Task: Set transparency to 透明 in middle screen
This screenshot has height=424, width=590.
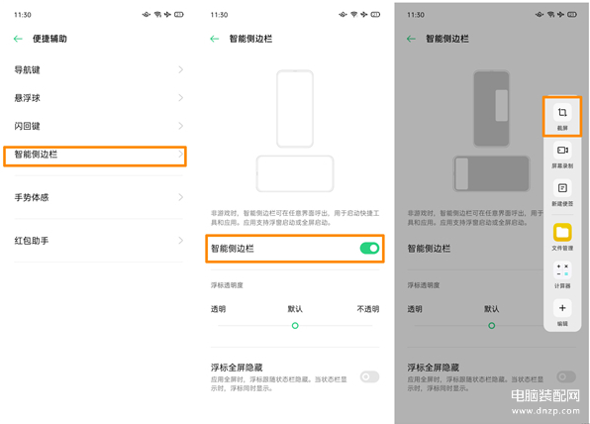Action: (218, 309)
